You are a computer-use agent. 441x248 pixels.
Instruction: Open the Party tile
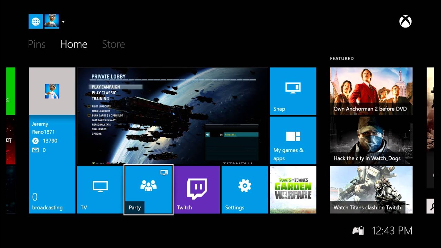click(148, 189)
